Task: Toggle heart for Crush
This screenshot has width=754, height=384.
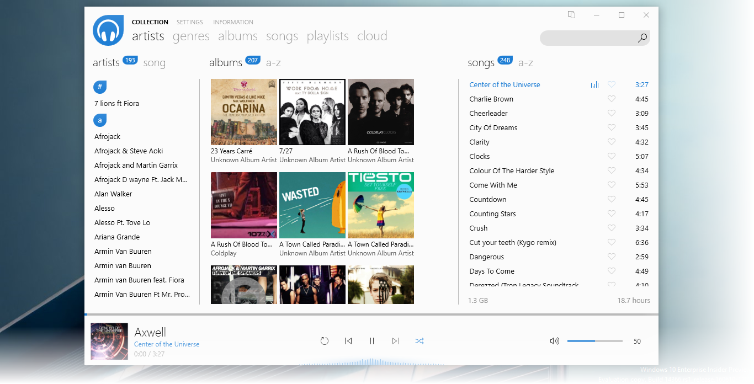Action: click(x=611, y=228)
